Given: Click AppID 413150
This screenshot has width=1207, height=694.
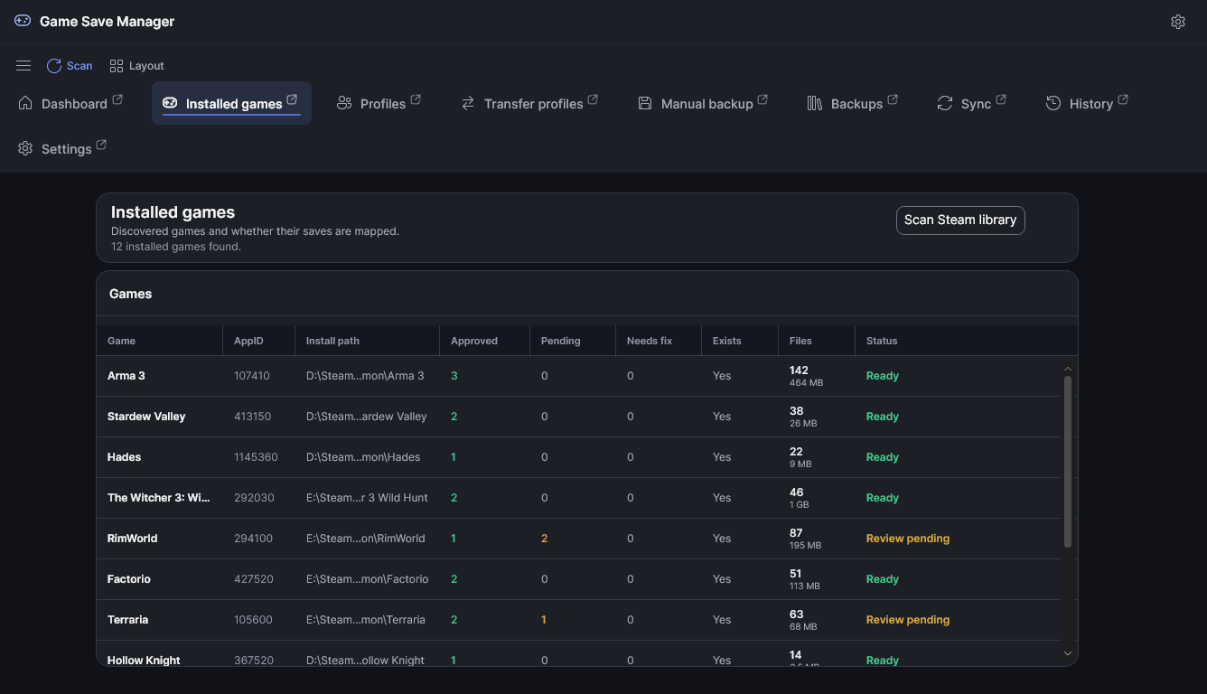Looking at the screenshot, I should point(252,417).
